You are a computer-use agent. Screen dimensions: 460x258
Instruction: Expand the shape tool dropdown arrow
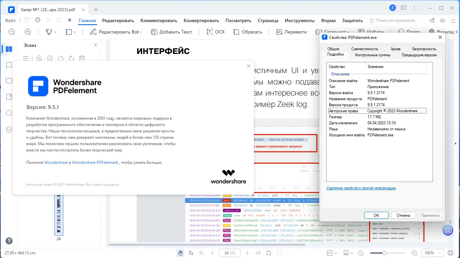(75, 32)
